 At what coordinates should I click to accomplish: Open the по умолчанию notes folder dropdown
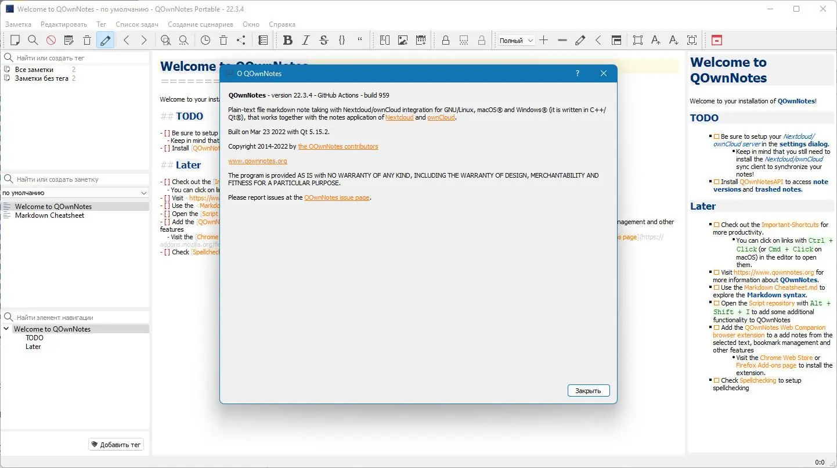coord(75,192)
